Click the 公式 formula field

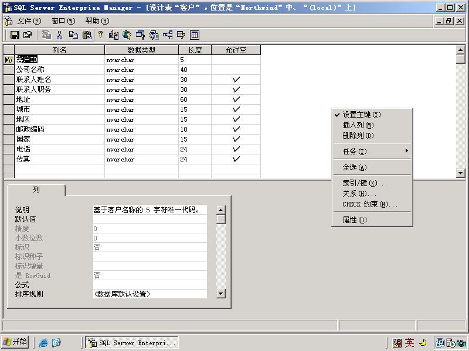coord(150,285)
